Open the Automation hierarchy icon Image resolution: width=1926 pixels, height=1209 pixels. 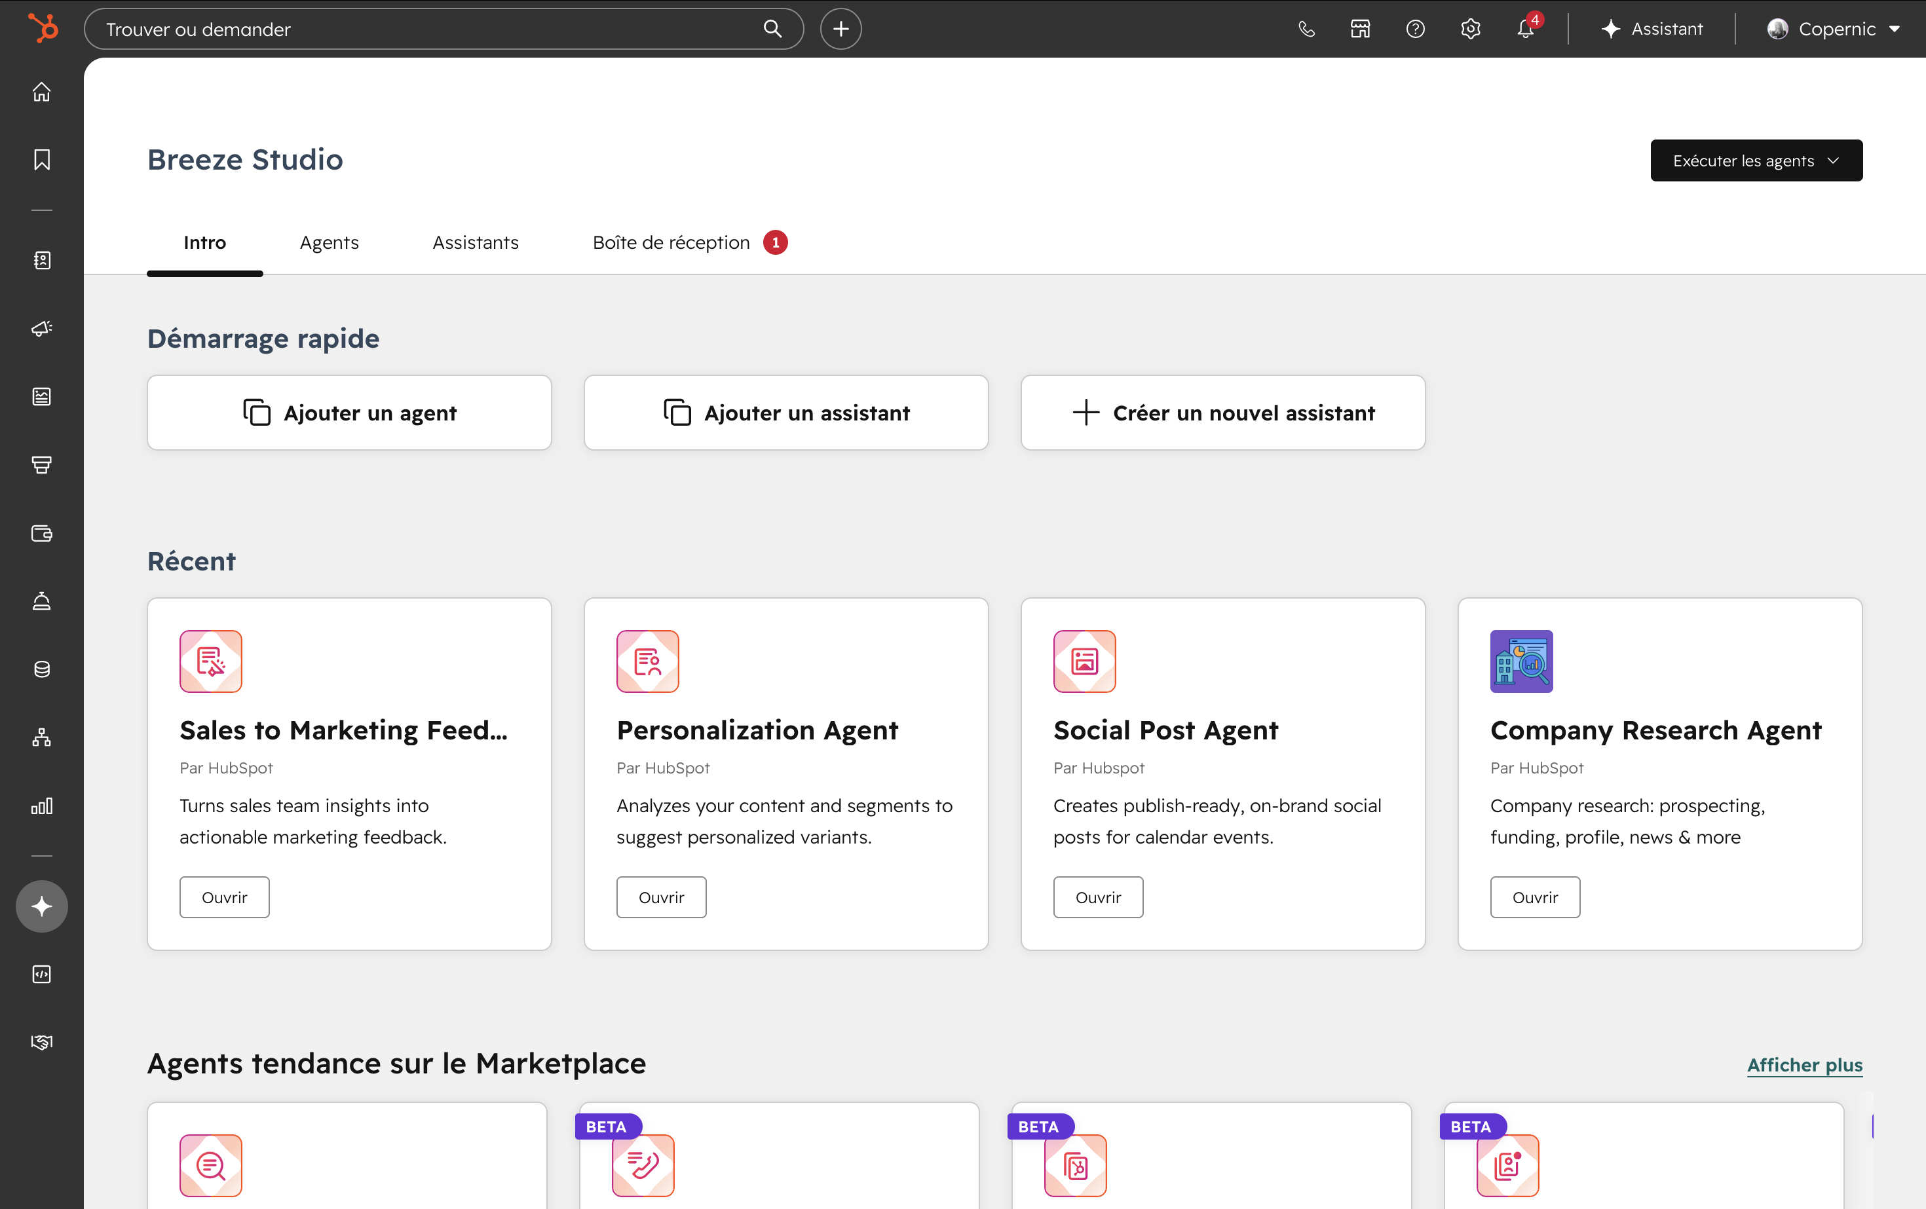pos(41,737)
